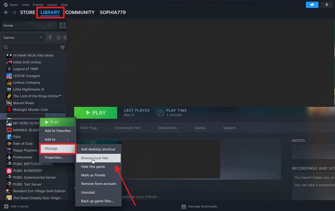
Task: Click the Marvel Rivals game icon
Action: [9, 103]
